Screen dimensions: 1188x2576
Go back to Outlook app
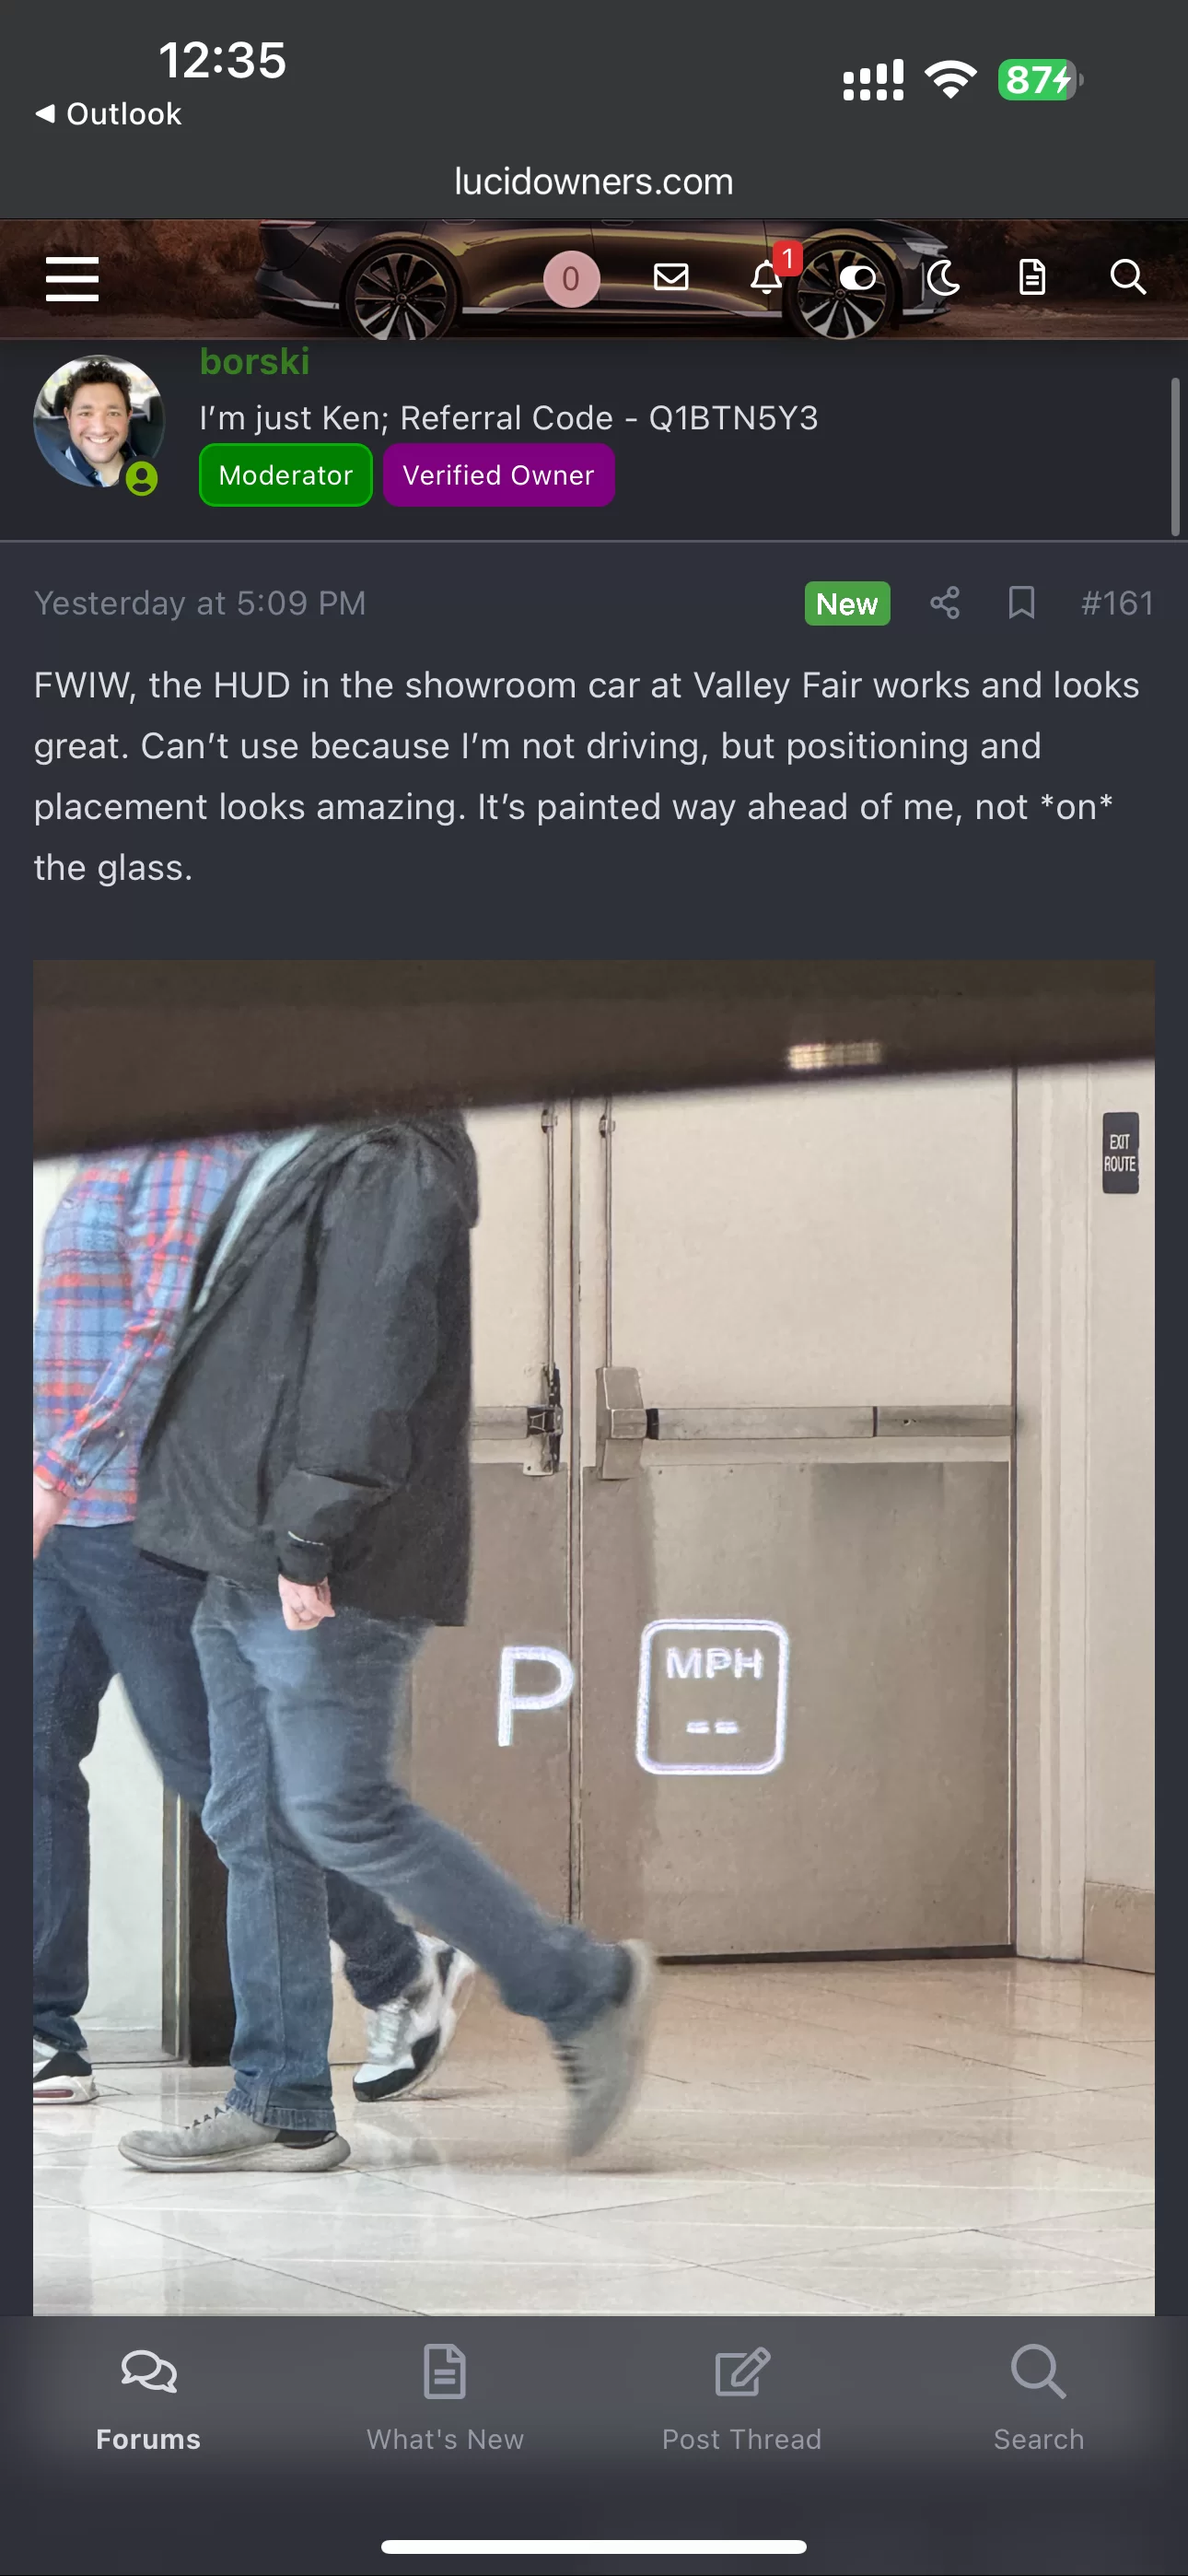pos(108,114)
